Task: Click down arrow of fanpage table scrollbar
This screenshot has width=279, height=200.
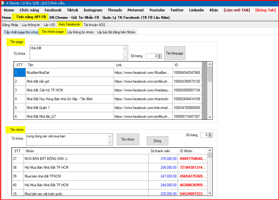Action: pyautogui.click(x=210, y=117)
